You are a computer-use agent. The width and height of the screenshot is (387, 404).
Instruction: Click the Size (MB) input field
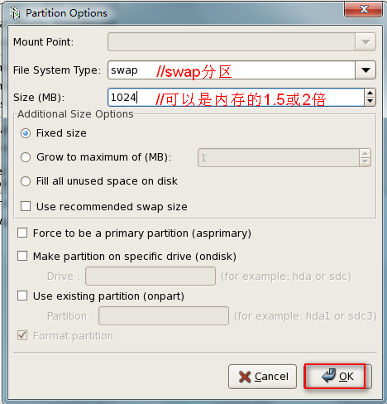[x=236, y=98]
